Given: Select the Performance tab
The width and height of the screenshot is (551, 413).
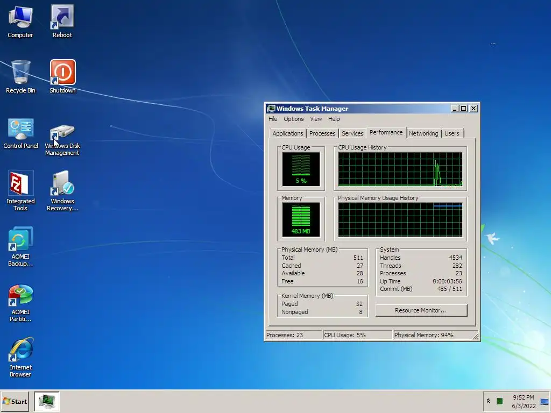Looking at the screenshot, I should (x=386, y=132).
